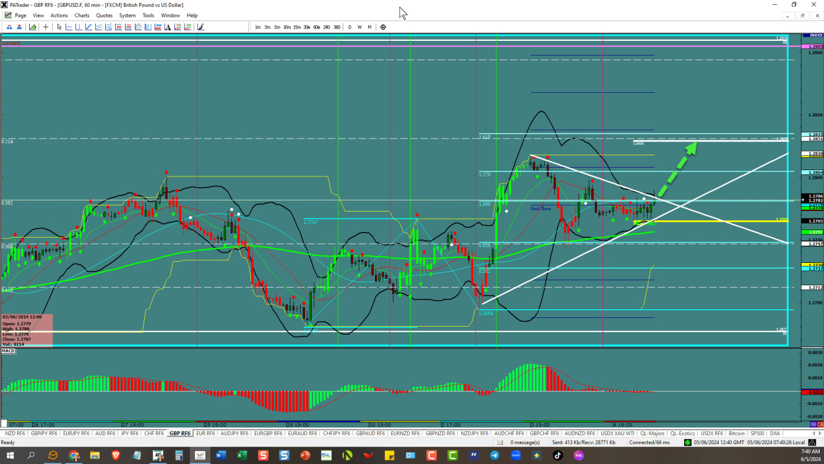Select the arrow pointer tool

pyautogui.click(x=59, y=27)
